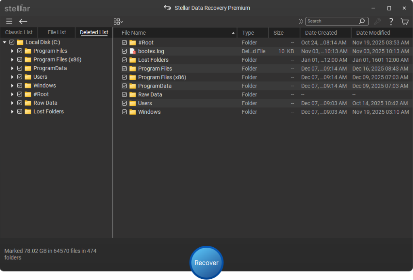Select bootex.log file name

(151, 51)
